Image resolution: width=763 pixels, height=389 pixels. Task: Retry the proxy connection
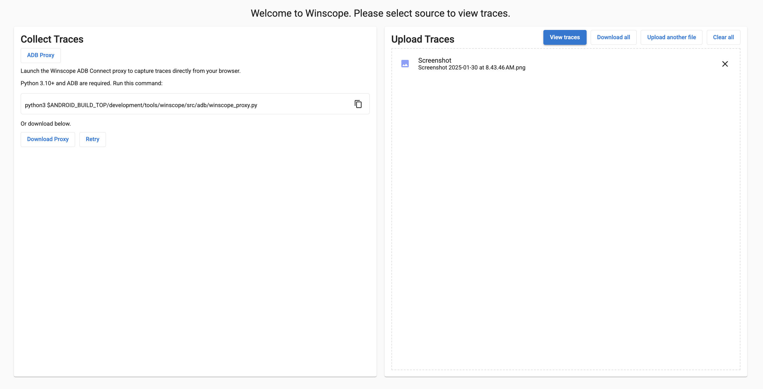pos(92,139)
